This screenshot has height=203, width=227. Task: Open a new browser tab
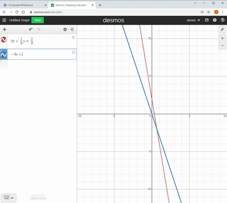point(100,5)
